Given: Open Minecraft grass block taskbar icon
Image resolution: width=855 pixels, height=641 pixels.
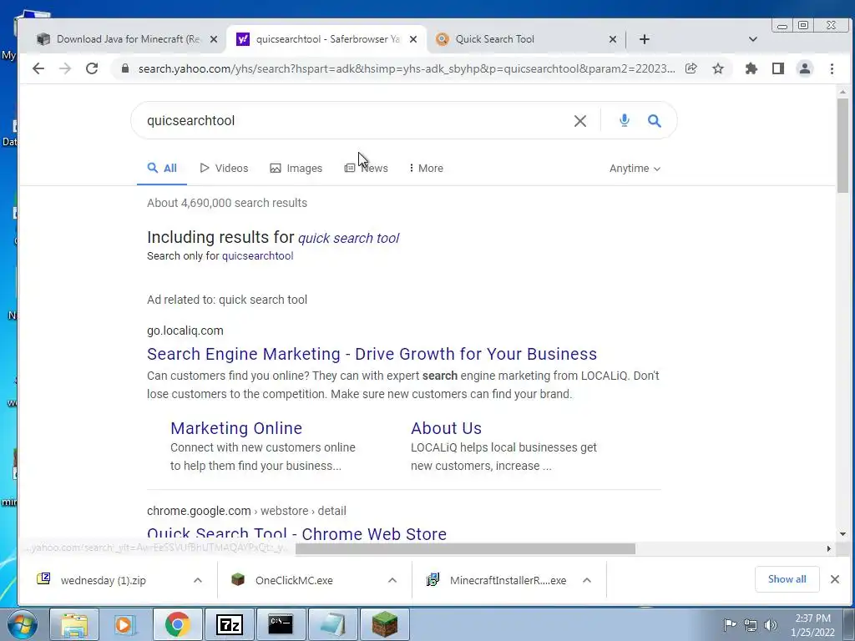Looking at the screenshot, I should (385, 624).
